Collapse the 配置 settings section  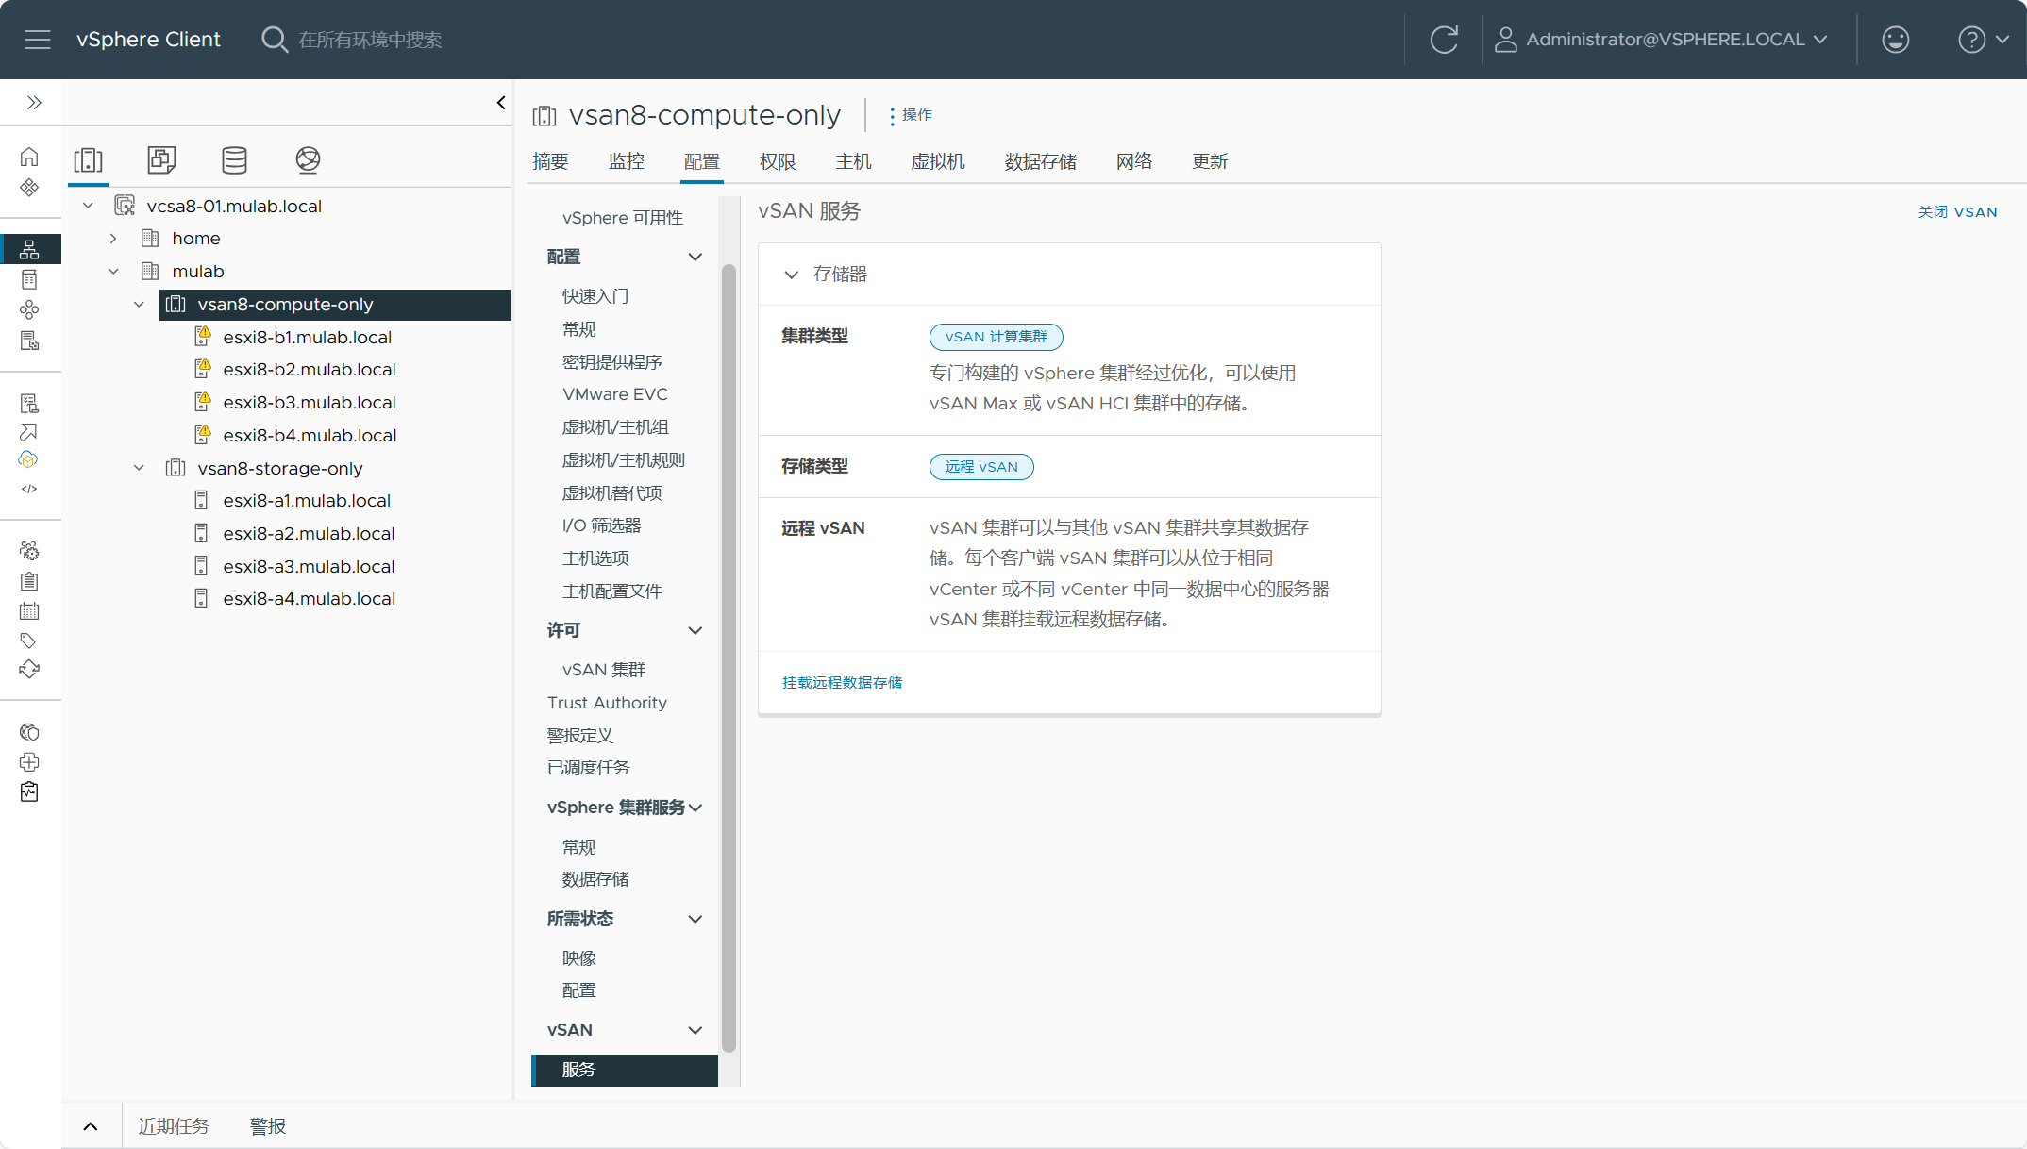tap(695, 257)
